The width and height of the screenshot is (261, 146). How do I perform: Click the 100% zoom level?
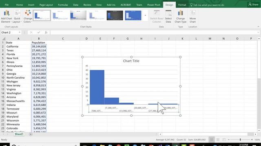point(257,140)
